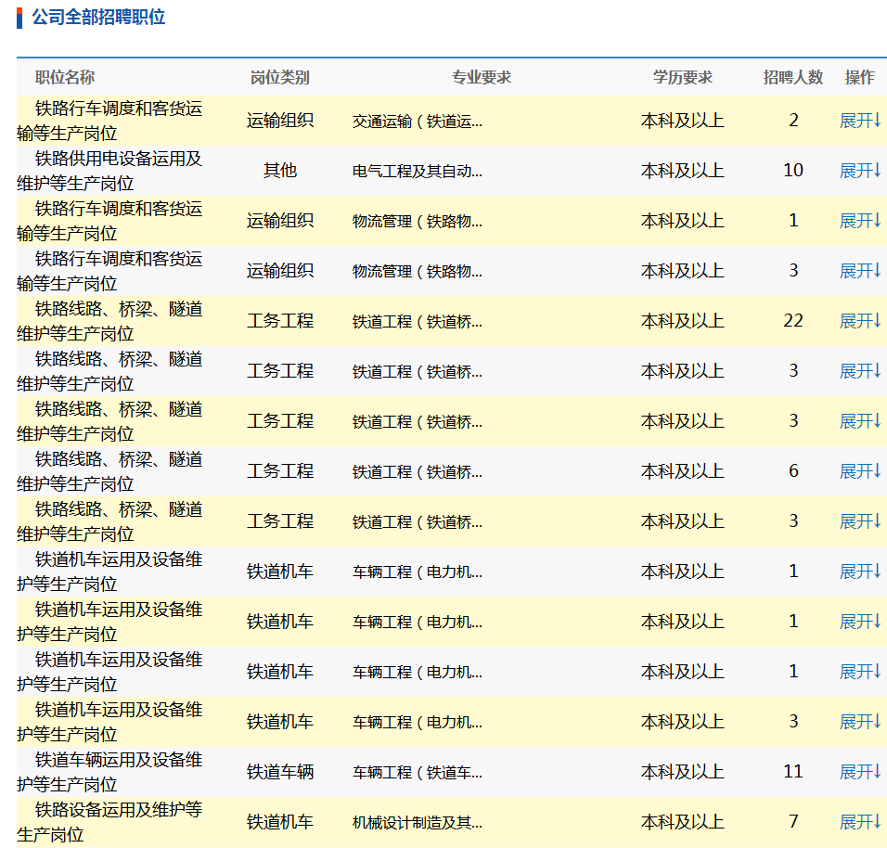Screen dimensions: 887x848
Task: Expand the 交通运输 job row with 2 openings
Action: click(859, 121)
